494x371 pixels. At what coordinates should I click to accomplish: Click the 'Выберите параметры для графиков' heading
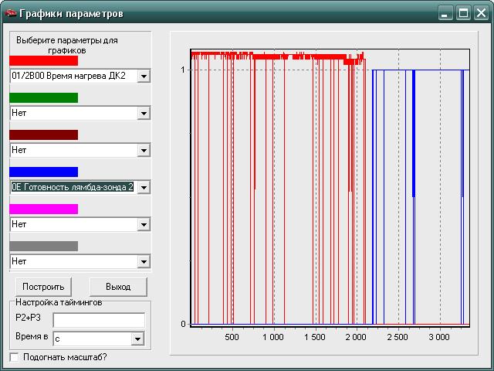pyautogui.click(x=67, y=45)
